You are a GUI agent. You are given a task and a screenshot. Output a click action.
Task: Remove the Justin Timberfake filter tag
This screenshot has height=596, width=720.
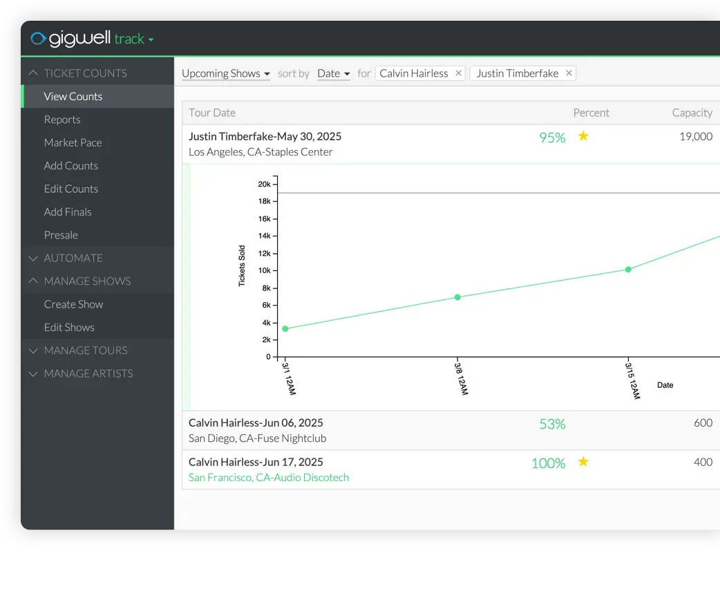[569, 73]
